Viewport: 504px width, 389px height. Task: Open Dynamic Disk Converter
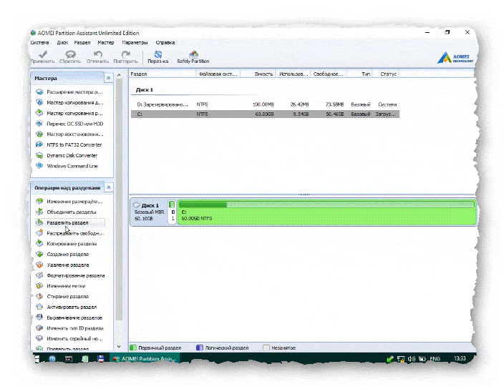pos(67,155)
